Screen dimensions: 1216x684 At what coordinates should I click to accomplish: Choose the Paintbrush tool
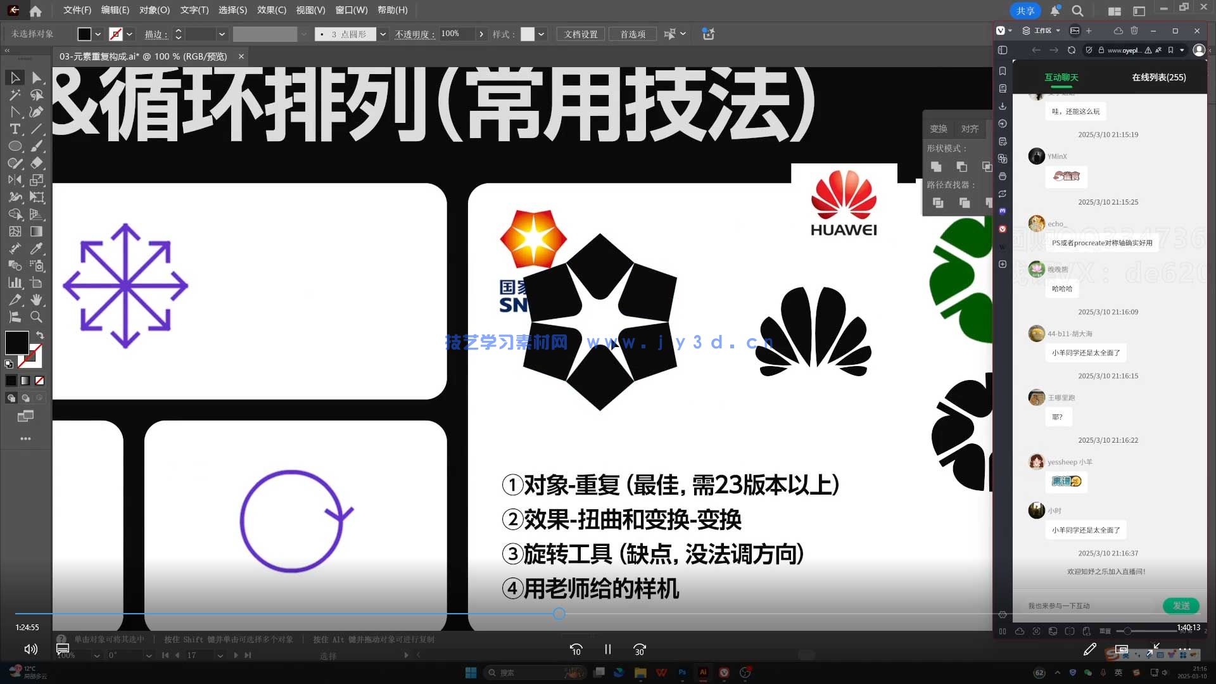click(x=37, y=146)
